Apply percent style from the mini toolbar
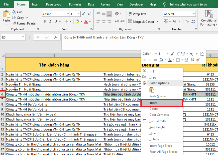The width and height of the screenshot is (218, 155). click(192, 54)
